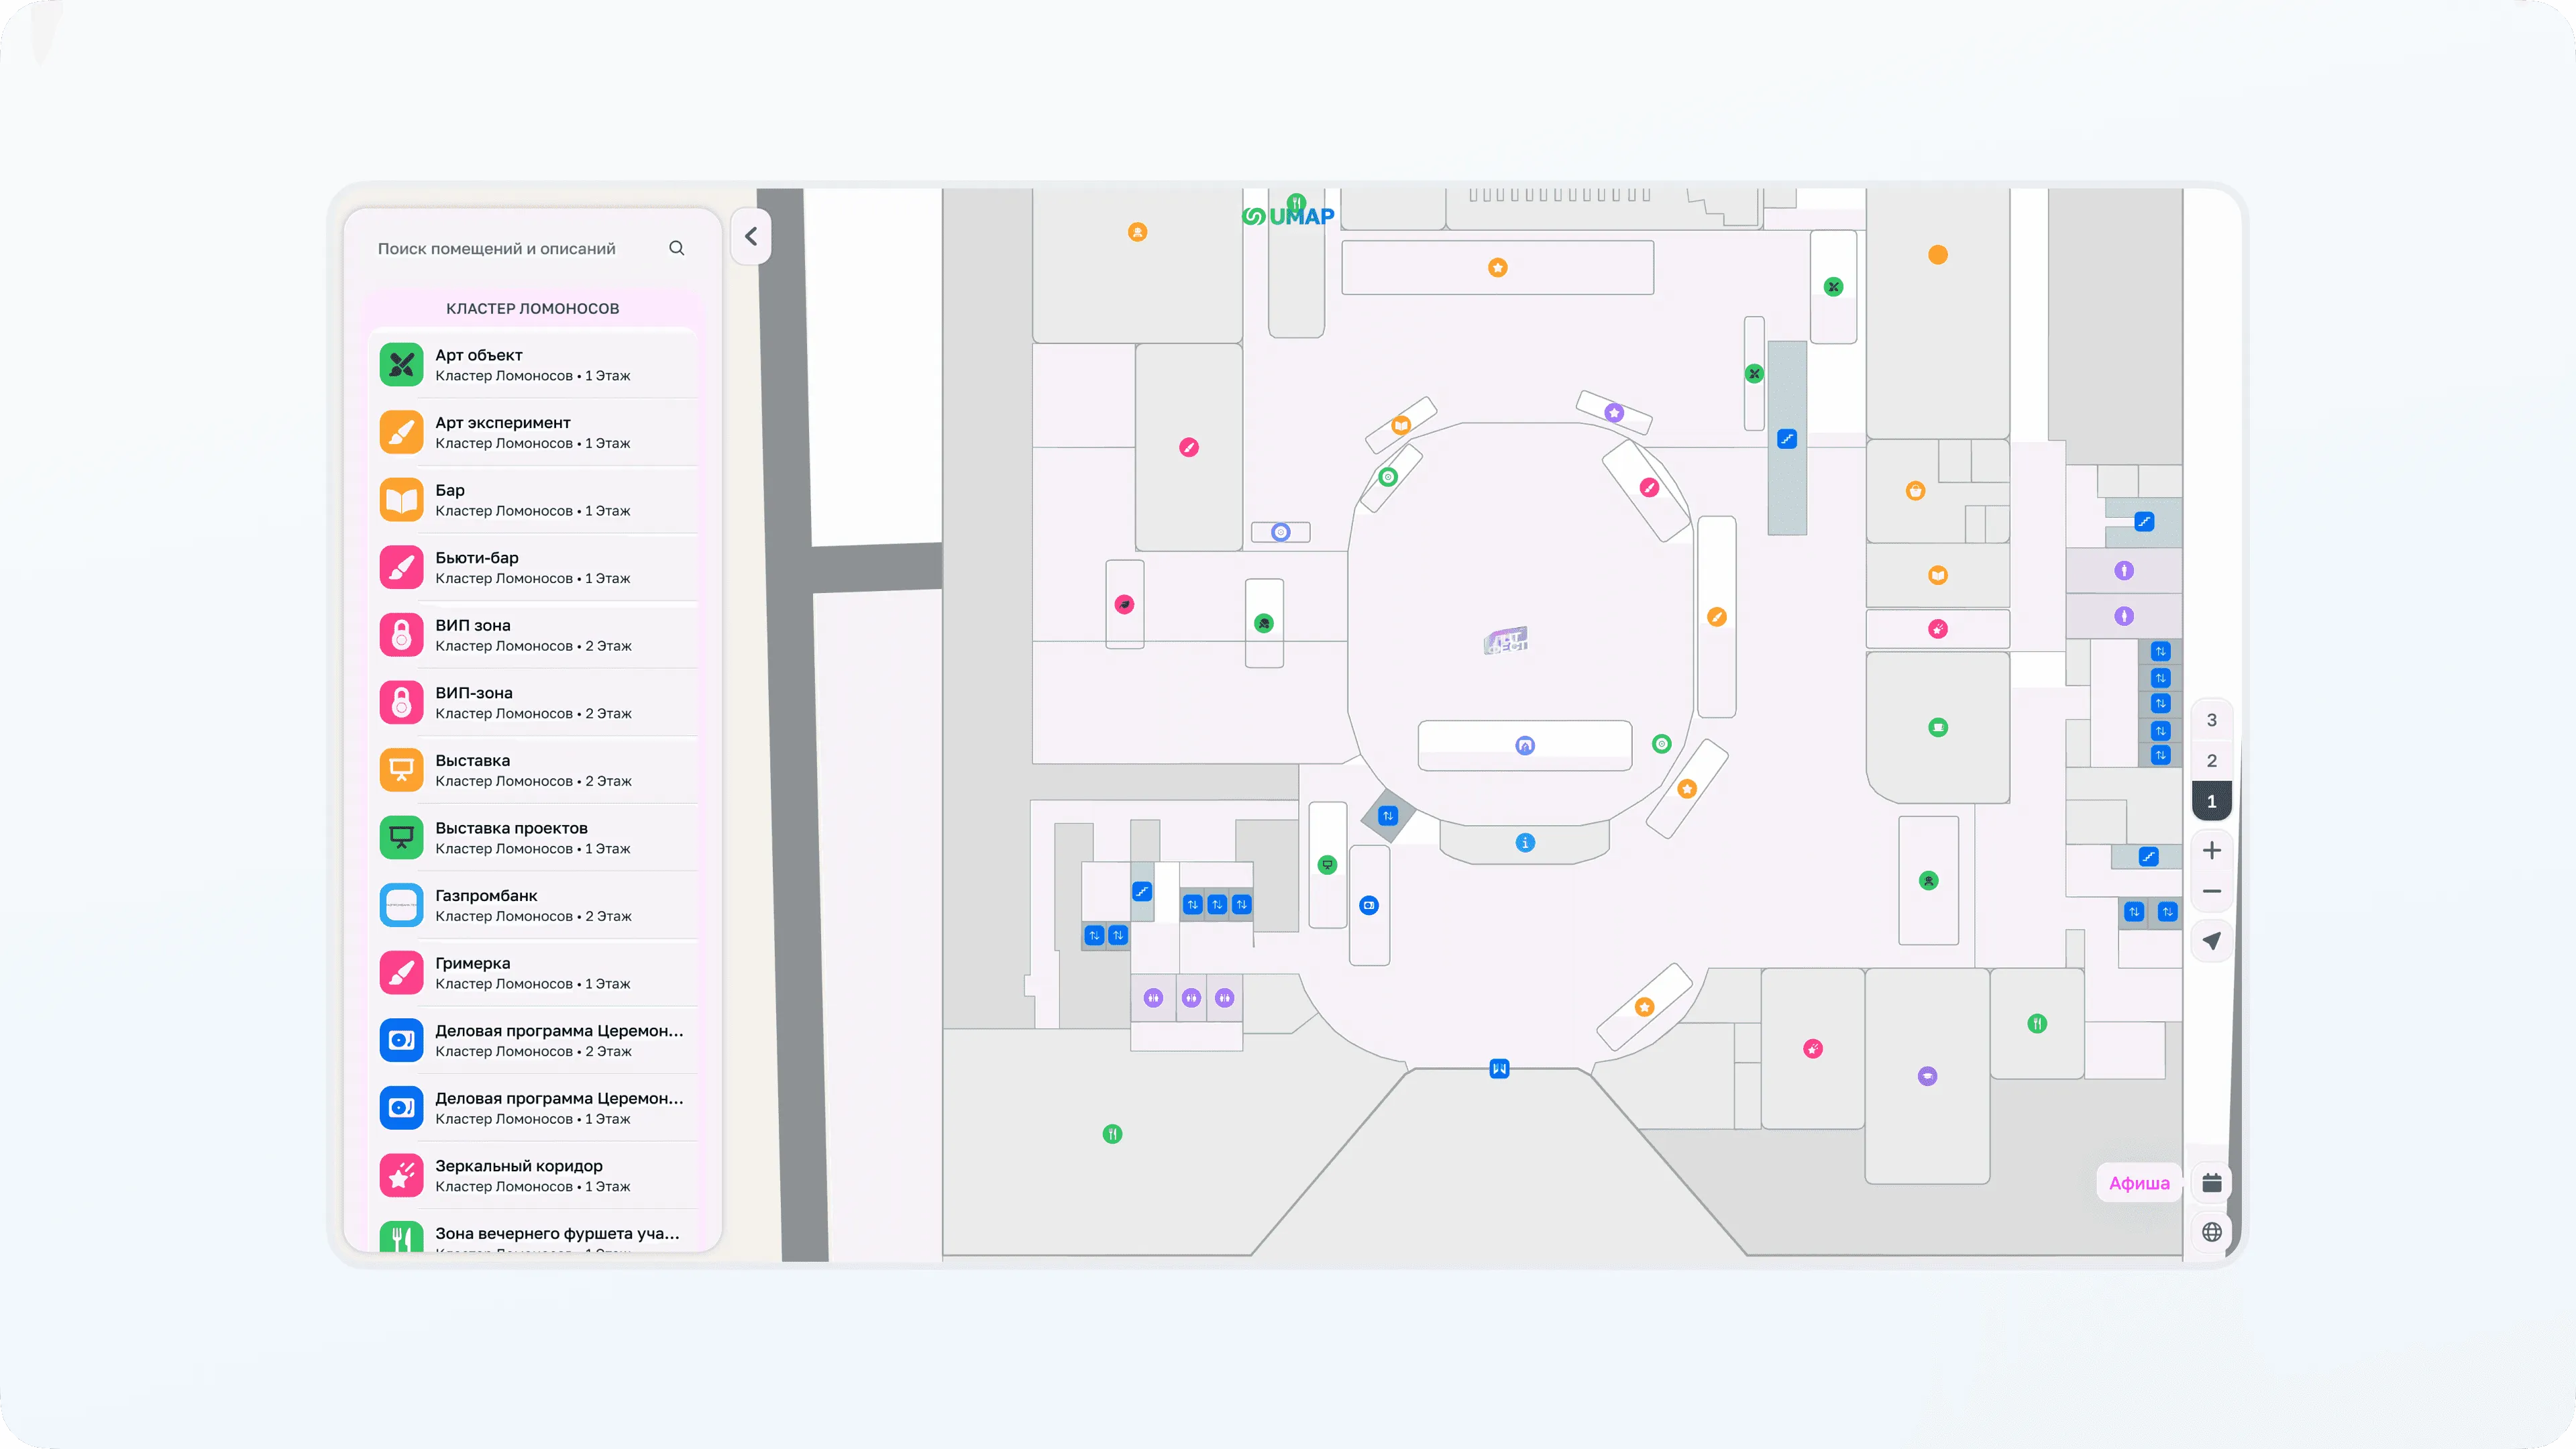This screenshot has width=2576, height=1449.
Task: Select Арт эксперимент paintbrush icon
Action: coord(402,432)
